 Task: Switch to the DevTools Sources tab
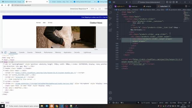[x=30, y=52]
